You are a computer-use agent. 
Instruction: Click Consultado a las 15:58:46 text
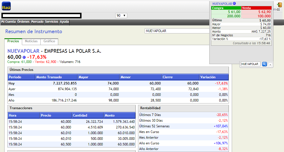pyautogui.click(x=251, y=43)
